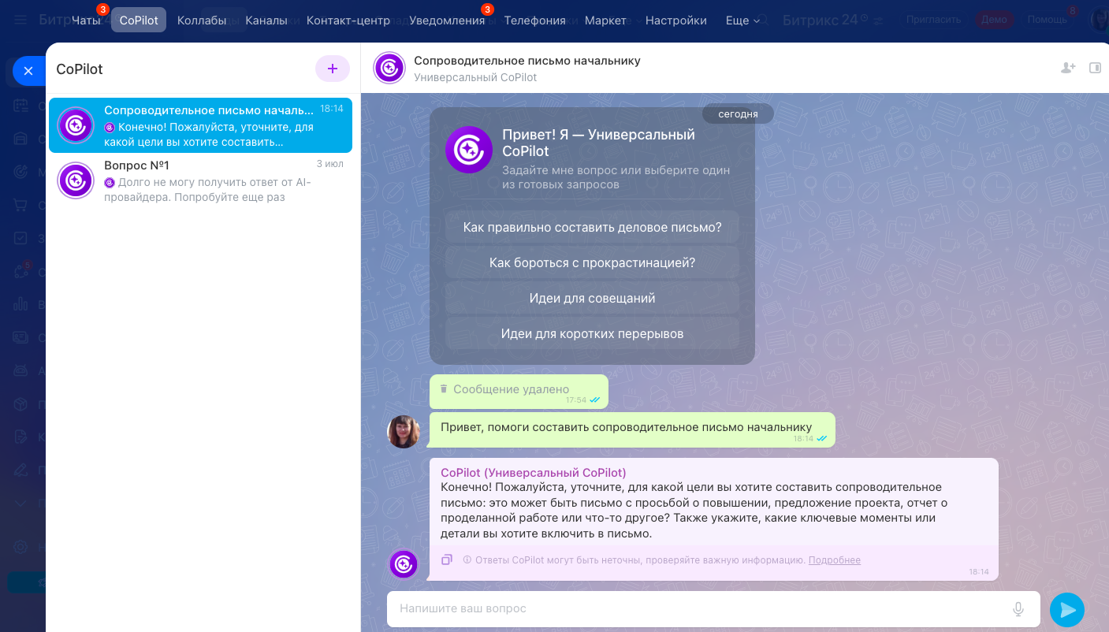The image size is (1109, 632).
Task: Toggle the chat sidebar panel icon
Action: (1095, 68)
